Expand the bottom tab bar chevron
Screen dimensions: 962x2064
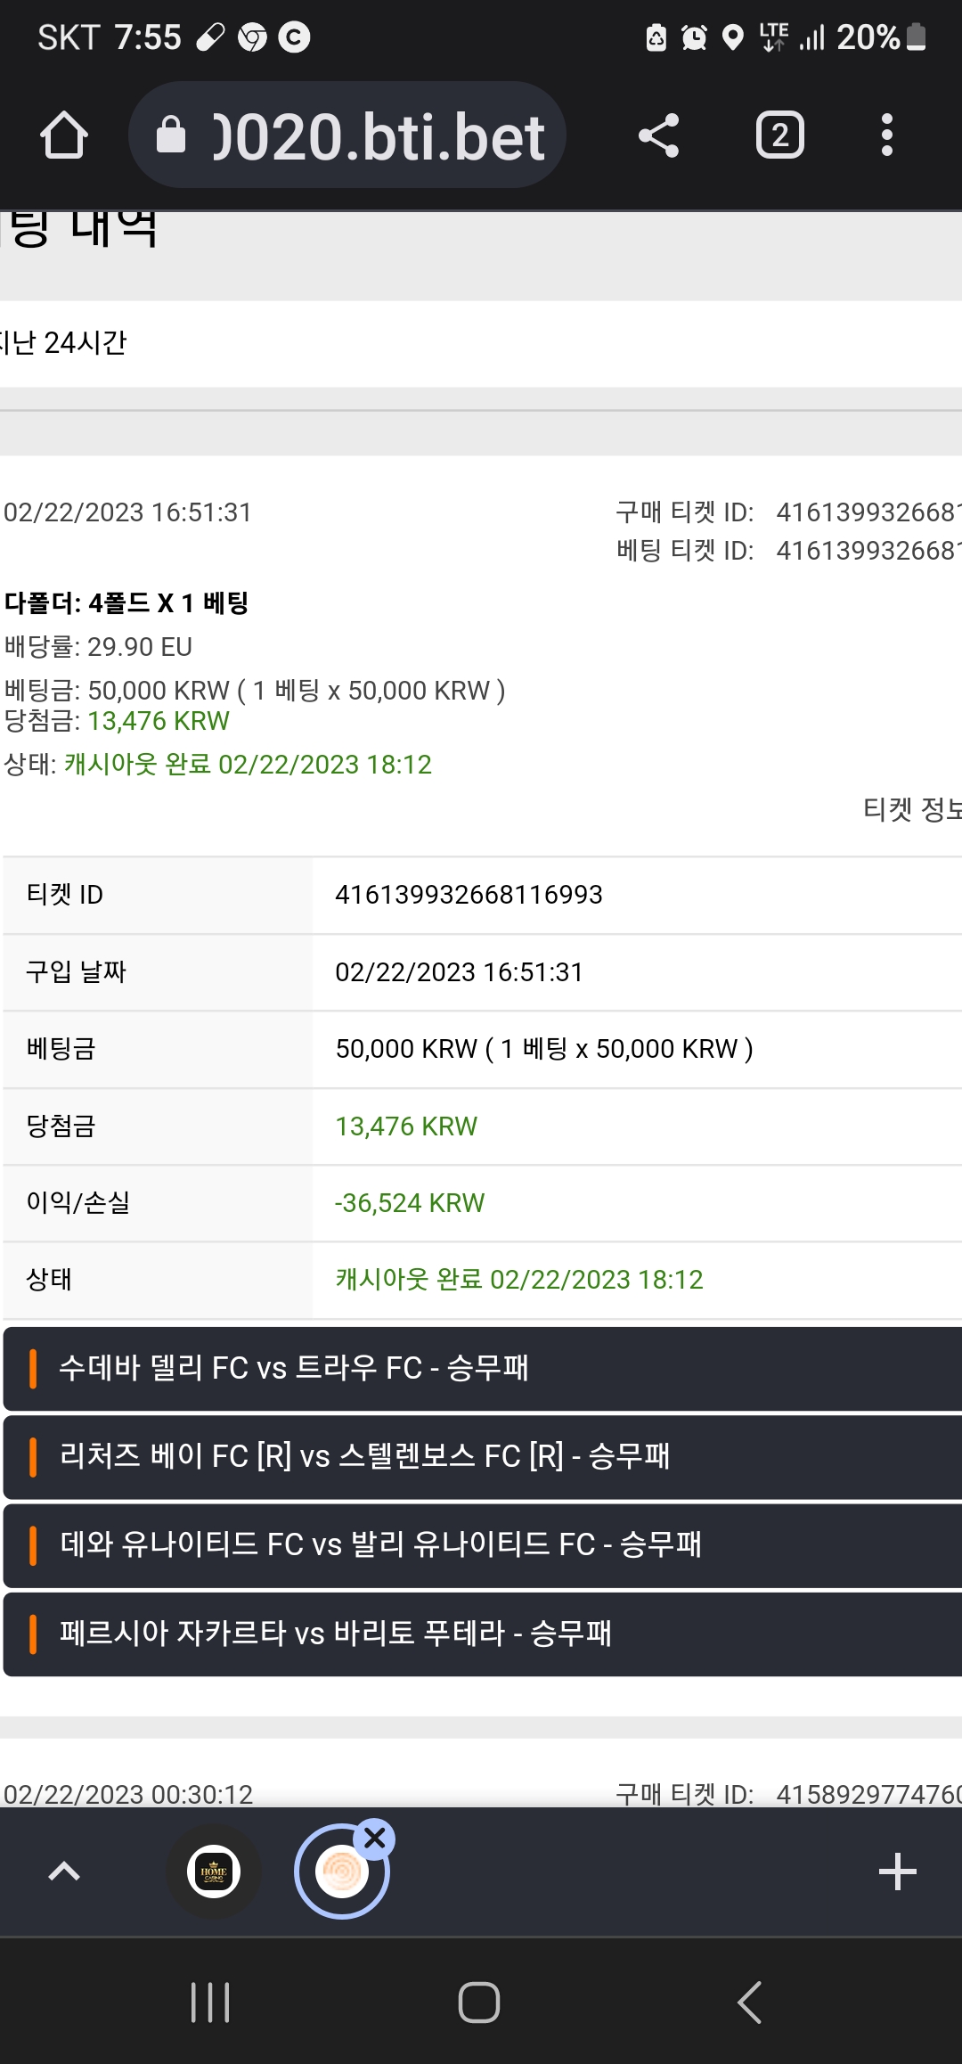pyautogui.click(x=64, y=1872)
